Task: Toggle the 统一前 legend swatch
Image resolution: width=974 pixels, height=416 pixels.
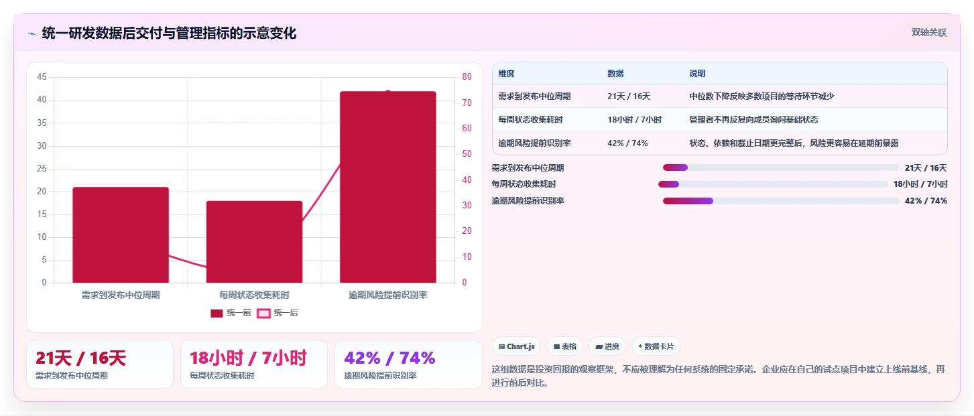Action: [217, 313]
